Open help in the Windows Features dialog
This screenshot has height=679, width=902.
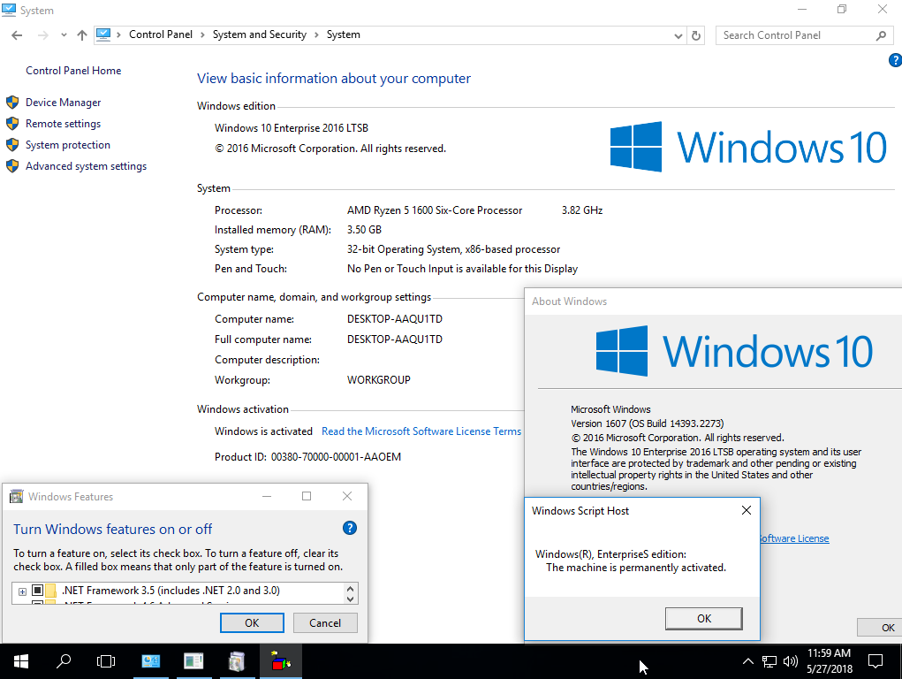pyautogui.click(x=350, y=528)
